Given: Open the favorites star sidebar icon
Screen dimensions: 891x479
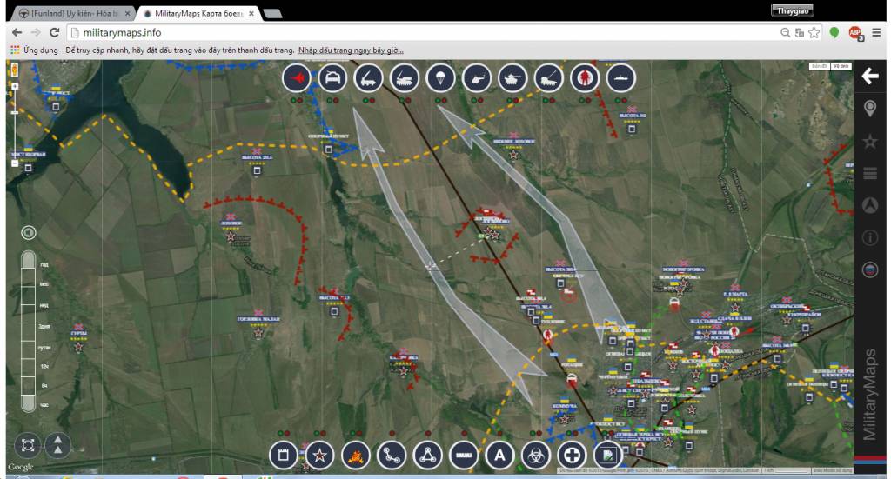Looking at the screenshot, I should [870, 142].
